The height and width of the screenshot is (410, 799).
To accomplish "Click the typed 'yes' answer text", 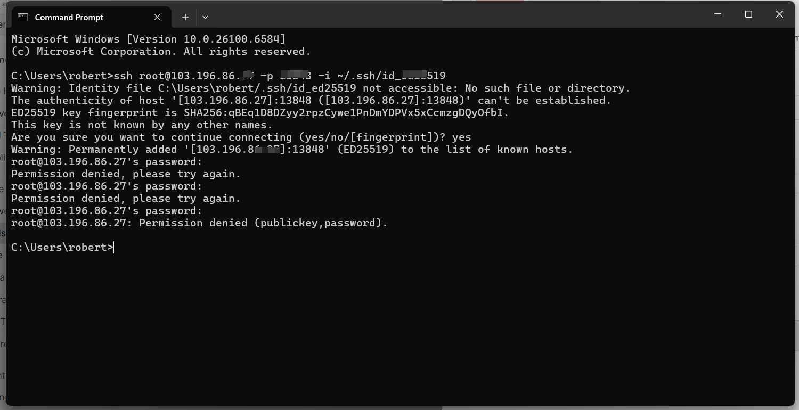I will (461, 137).
